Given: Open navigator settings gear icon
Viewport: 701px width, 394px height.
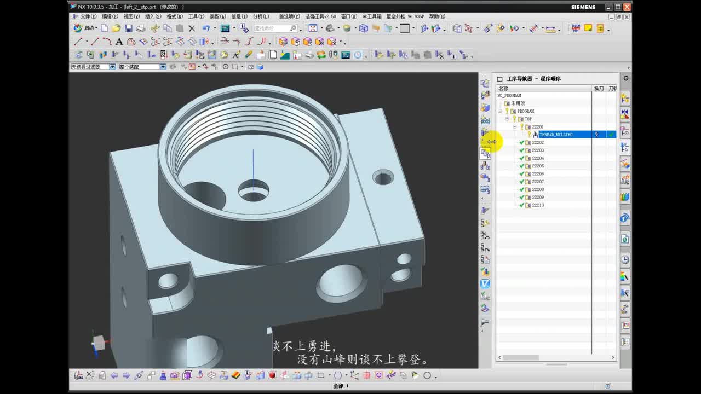Looking at the screenshot, I should (x=625, y=78).
